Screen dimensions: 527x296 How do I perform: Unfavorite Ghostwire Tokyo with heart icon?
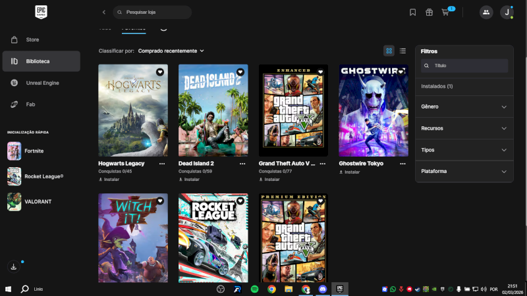401,72
